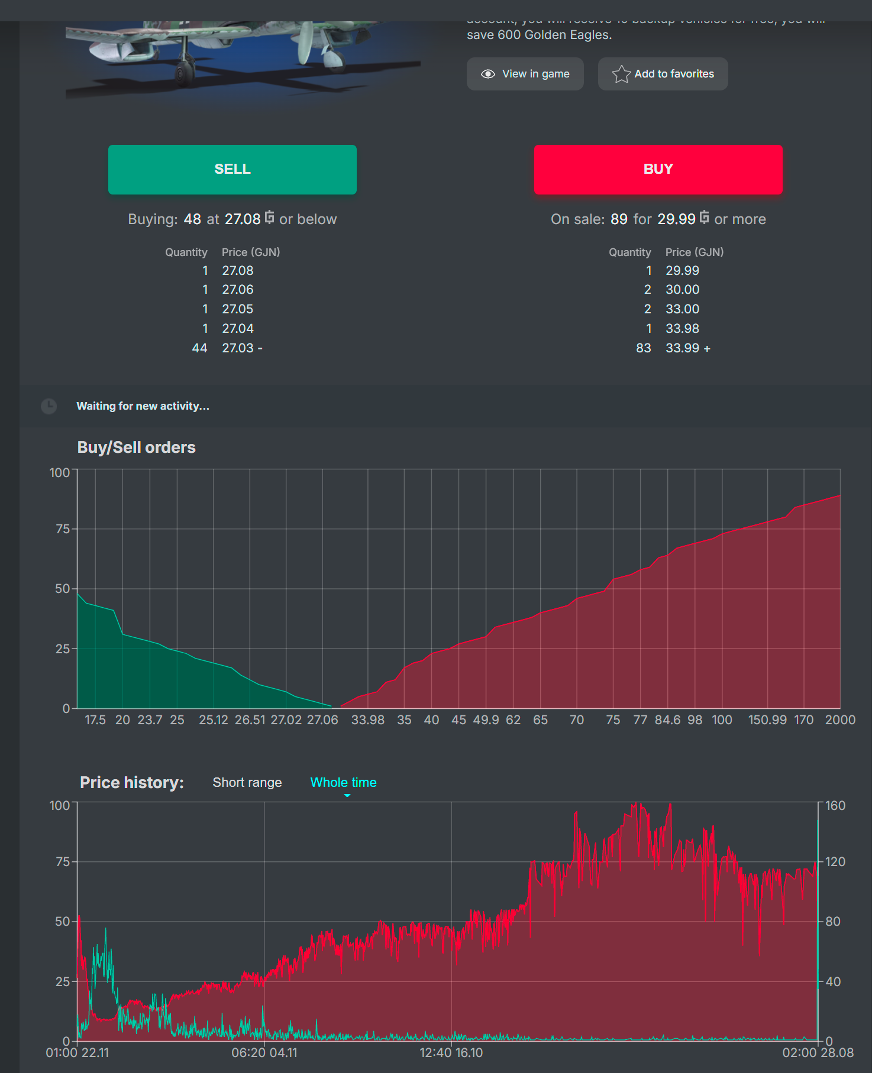Click the 27.03 - buy order row
This screenshot has height=1073, width=872.
(x=227, y=348)
